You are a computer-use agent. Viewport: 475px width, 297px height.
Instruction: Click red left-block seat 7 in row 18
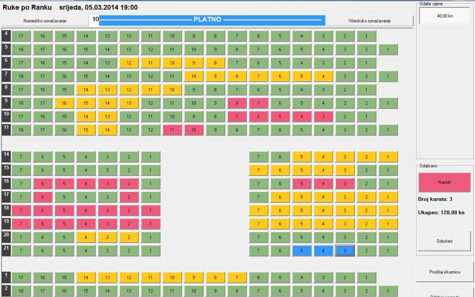click(21, 210)
